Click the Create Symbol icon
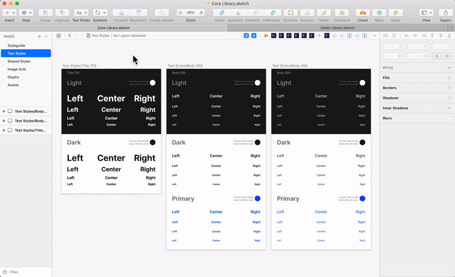The image size is (455, 277). [x=162, y=12]
